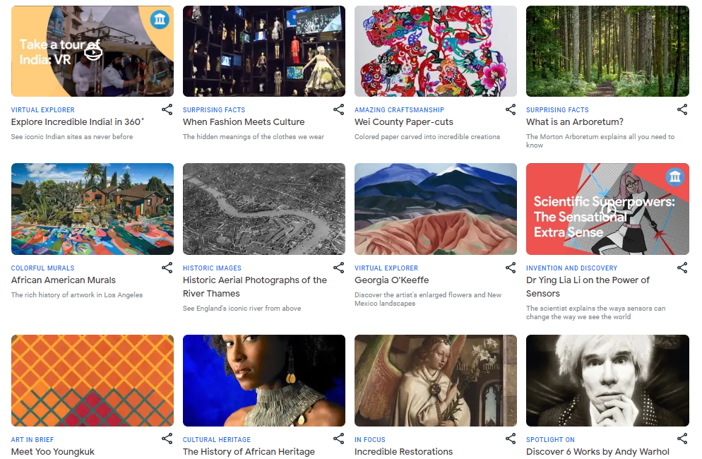Screen dimensions: 702x459
Task: Share the When Fashion Meets Culture card
Action: pos(339,109)
